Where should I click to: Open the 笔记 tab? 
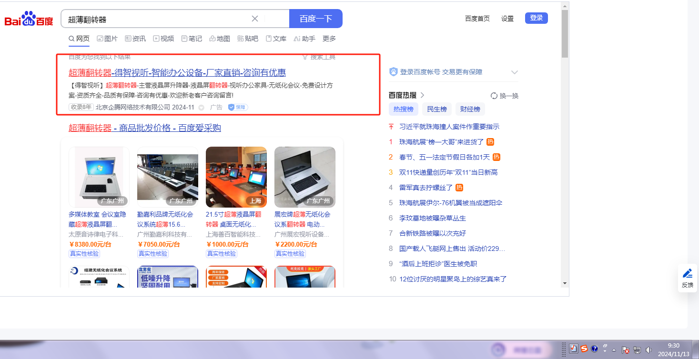[192, 39]
